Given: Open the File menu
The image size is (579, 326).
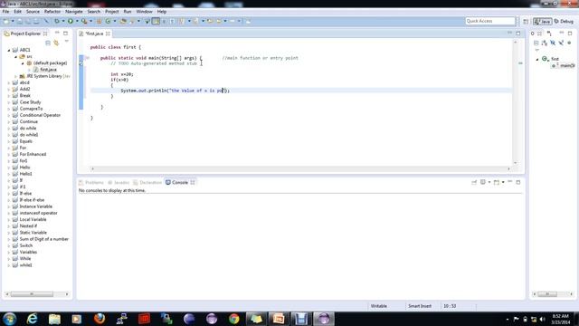Looking at the screenshot, I should coord(5,12).
